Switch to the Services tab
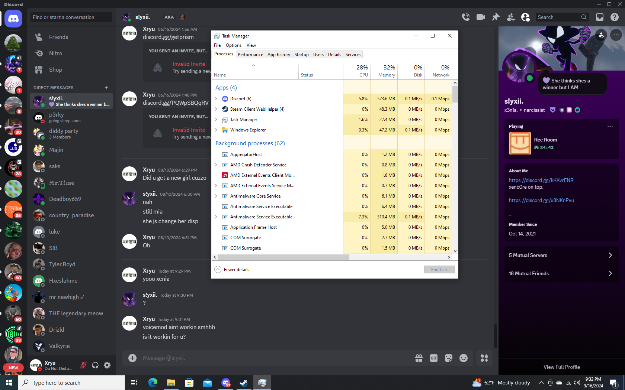 click(353, 55)
